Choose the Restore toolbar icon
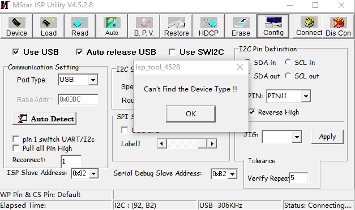Screen dimensions: 355x210 177,26
